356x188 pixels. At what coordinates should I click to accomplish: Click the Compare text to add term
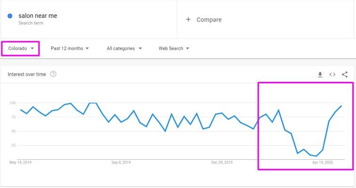209,20
